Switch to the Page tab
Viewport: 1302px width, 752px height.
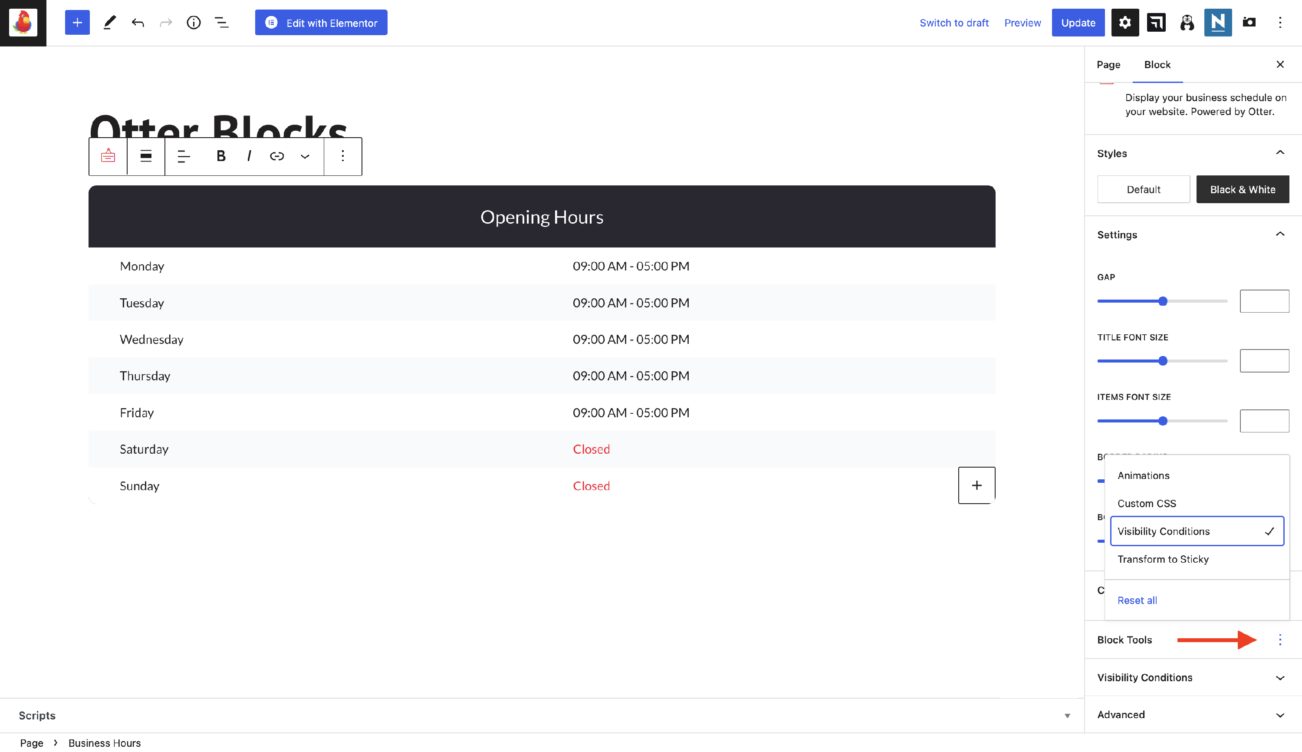1108,65
